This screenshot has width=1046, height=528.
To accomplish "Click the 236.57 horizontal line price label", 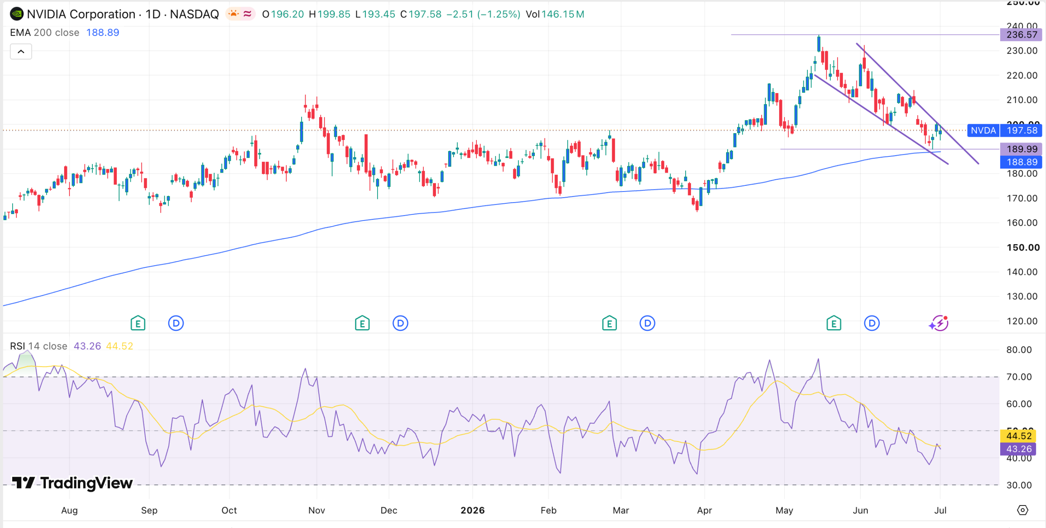I will point(1021,35).
